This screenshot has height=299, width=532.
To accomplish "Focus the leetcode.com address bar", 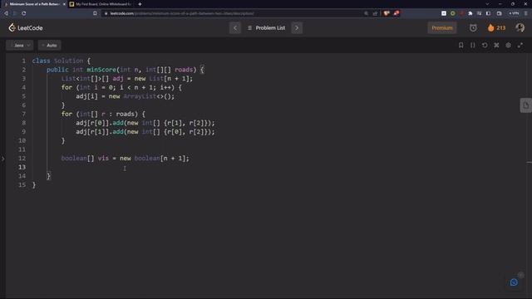I will click(234, 13).
